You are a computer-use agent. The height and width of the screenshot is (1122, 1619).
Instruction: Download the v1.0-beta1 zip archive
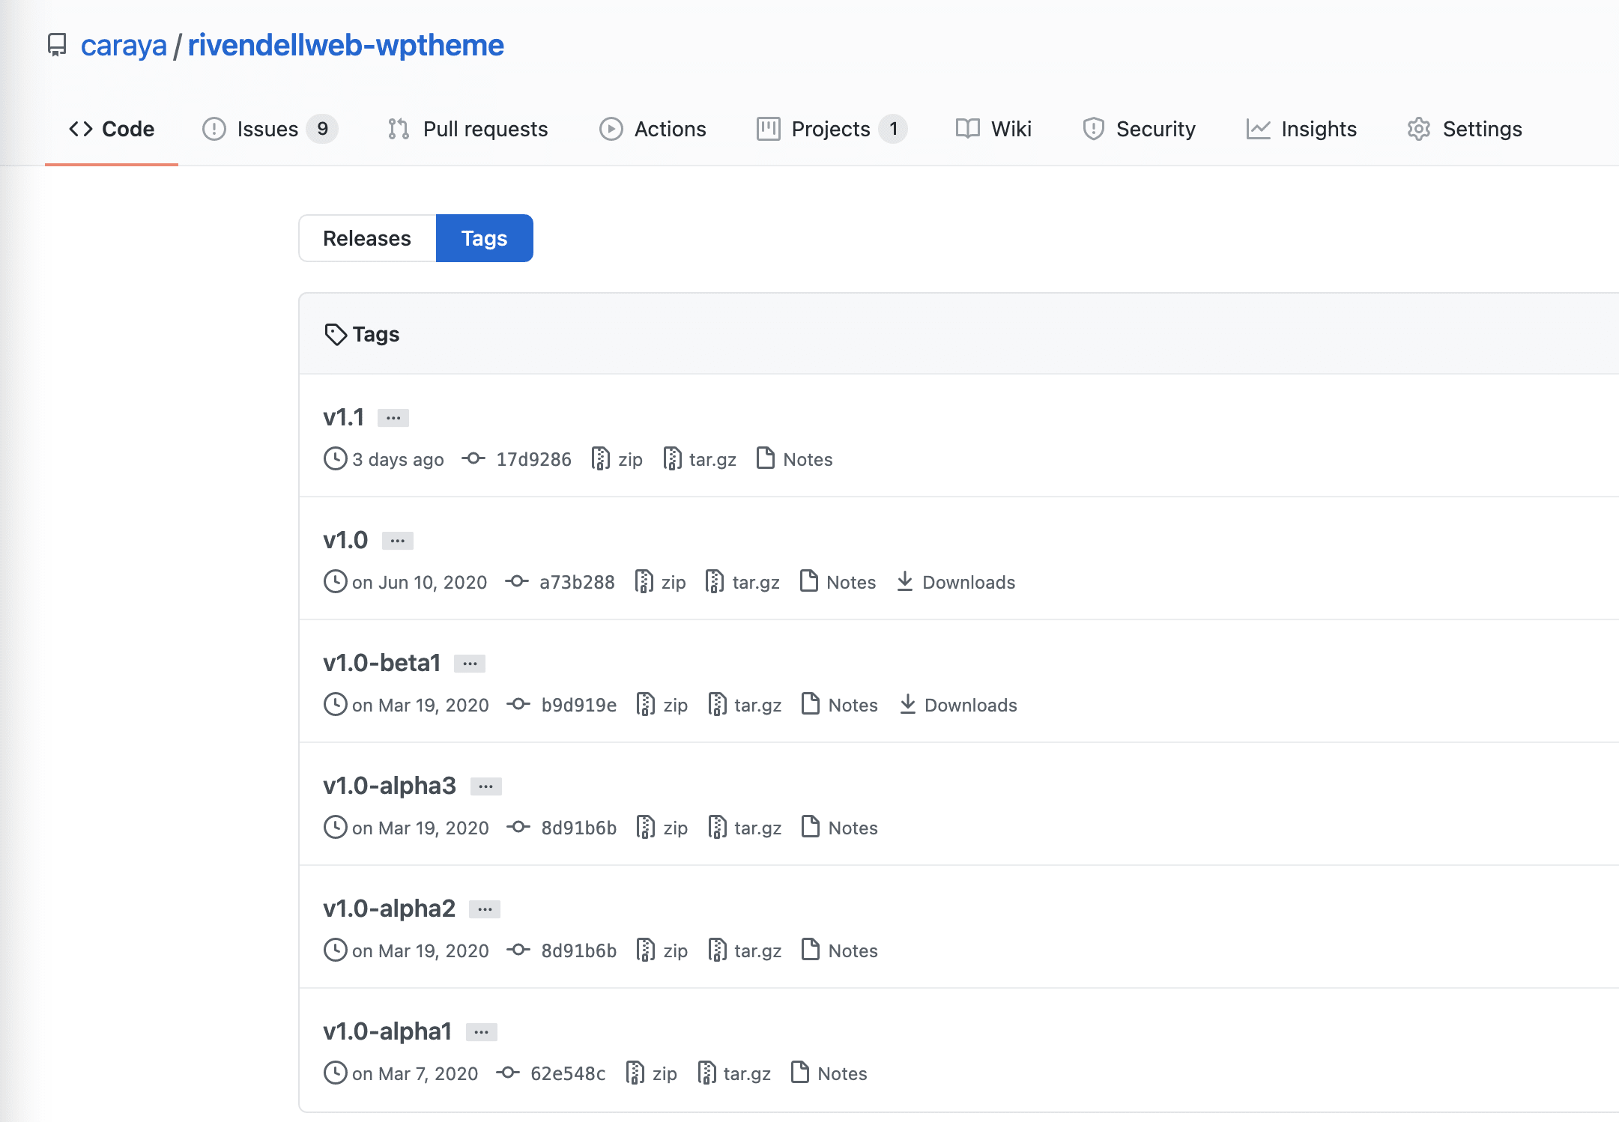point(662,705)
